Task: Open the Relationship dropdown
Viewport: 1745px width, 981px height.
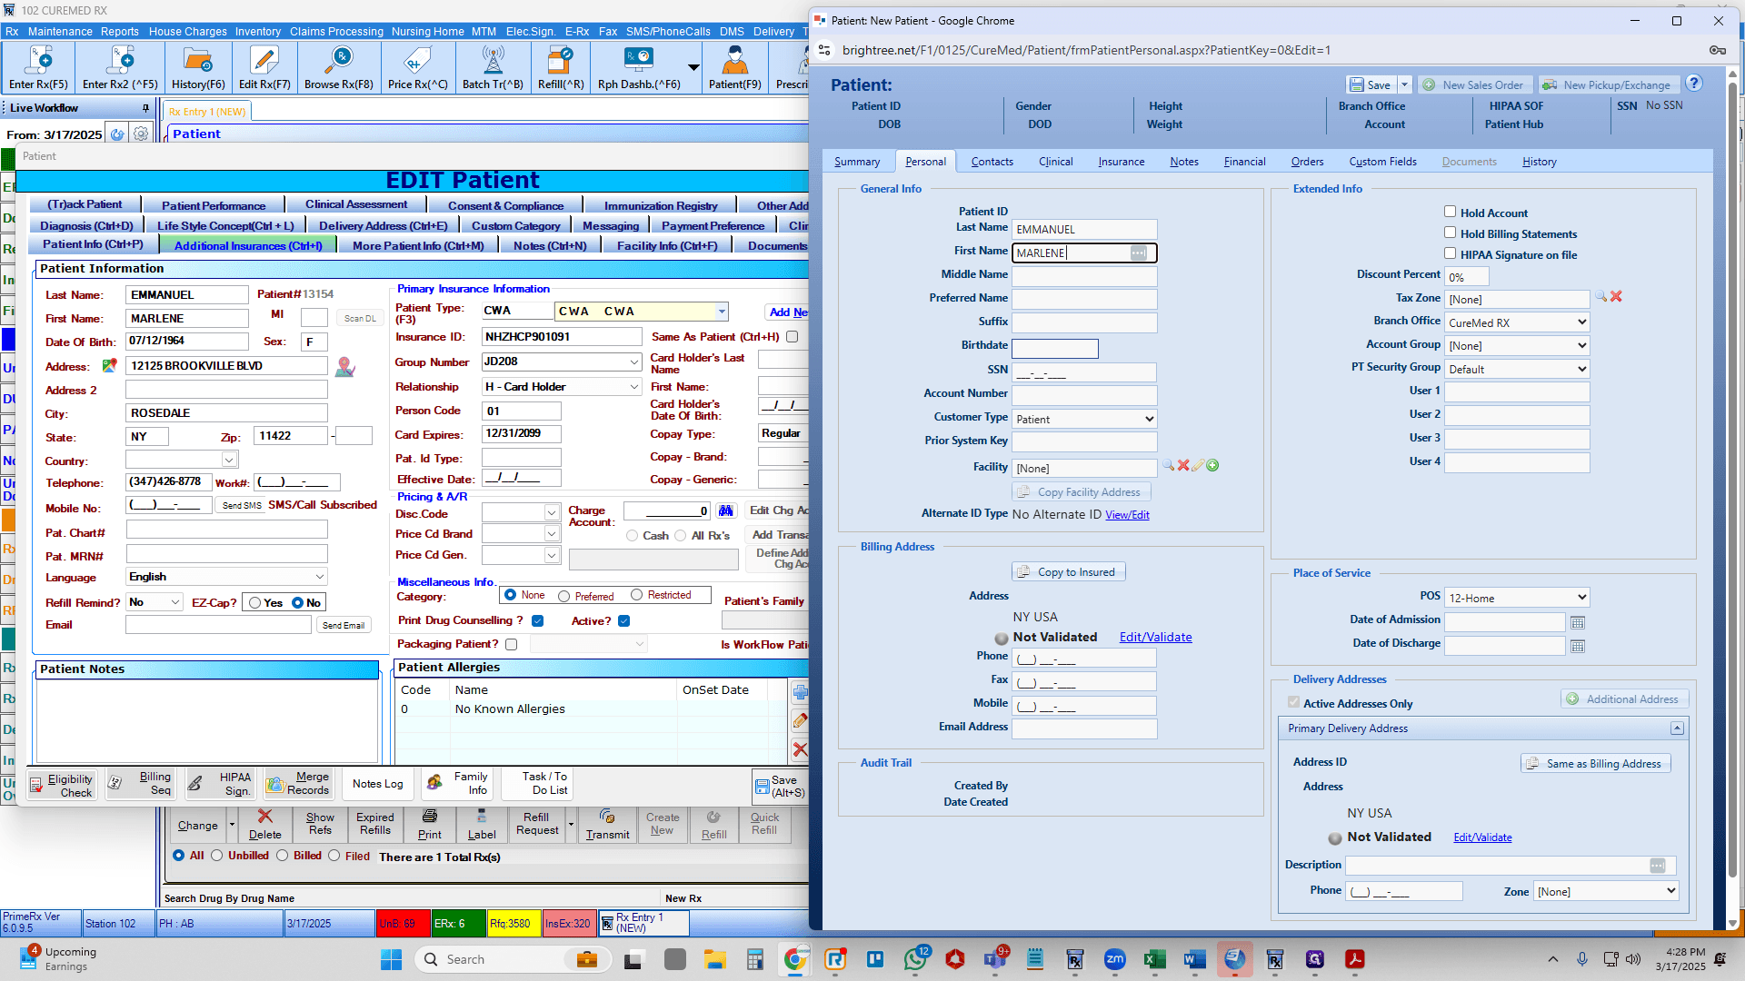Action: click(x=634, y=387)
